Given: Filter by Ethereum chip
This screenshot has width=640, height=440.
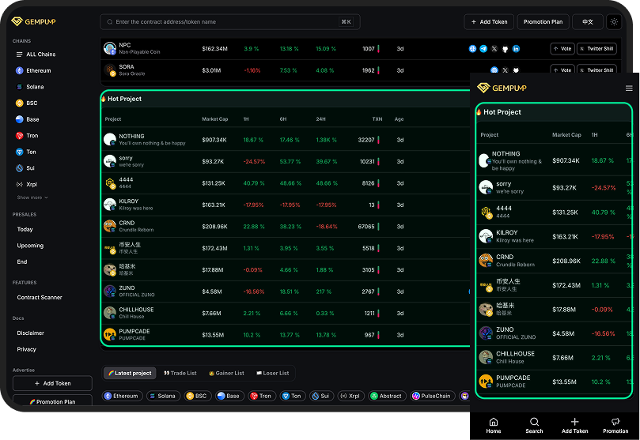Looking at the screenshot, I should point(122,396).
